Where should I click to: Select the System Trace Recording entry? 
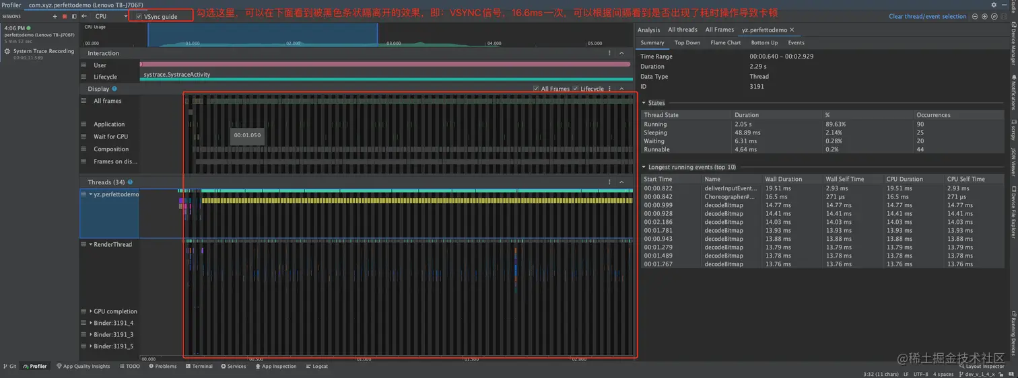click(39, 54)
